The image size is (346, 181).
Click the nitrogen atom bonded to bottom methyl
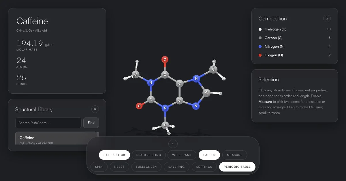coord(165,108)
